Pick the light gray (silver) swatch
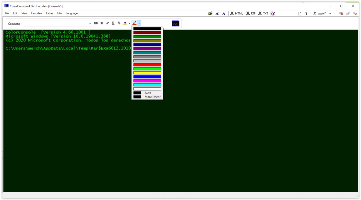This screenshot has width=361, height=200. coord(147,61)
